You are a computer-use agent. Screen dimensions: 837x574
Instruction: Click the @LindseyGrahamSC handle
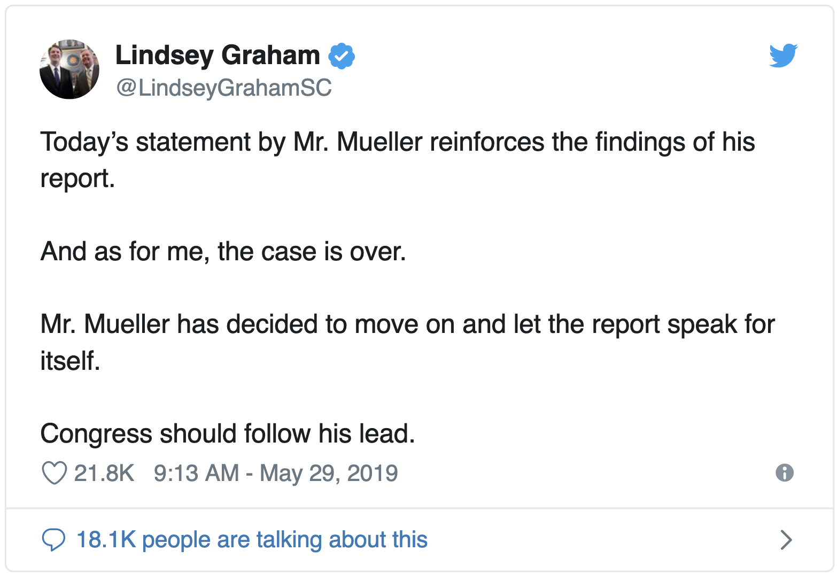click(x=224, y=88)
